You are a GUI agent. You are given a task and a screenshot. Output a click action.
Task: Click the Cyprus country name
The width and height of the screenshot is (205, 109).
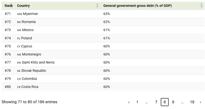[27, 46]
